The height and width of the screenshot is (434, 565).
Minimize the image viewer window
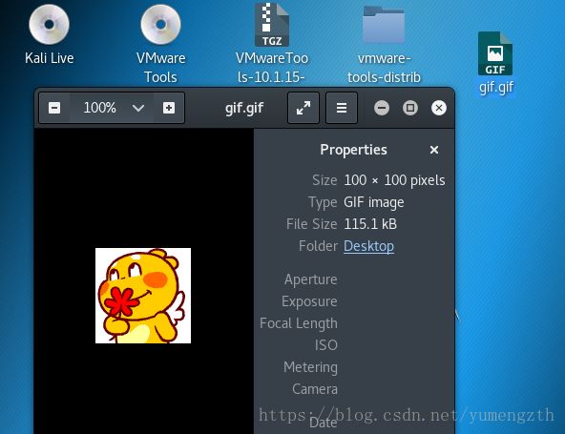pyautogui.click(x=382, y=108)
